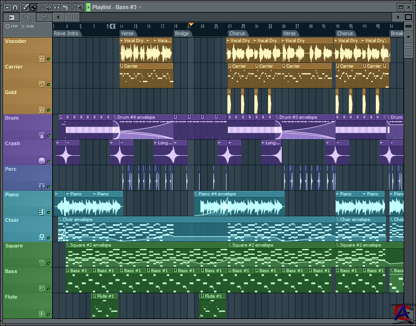Screen dimensions: 416x326
Task: Select the Paint brush tool
Action: click(33, 7)
